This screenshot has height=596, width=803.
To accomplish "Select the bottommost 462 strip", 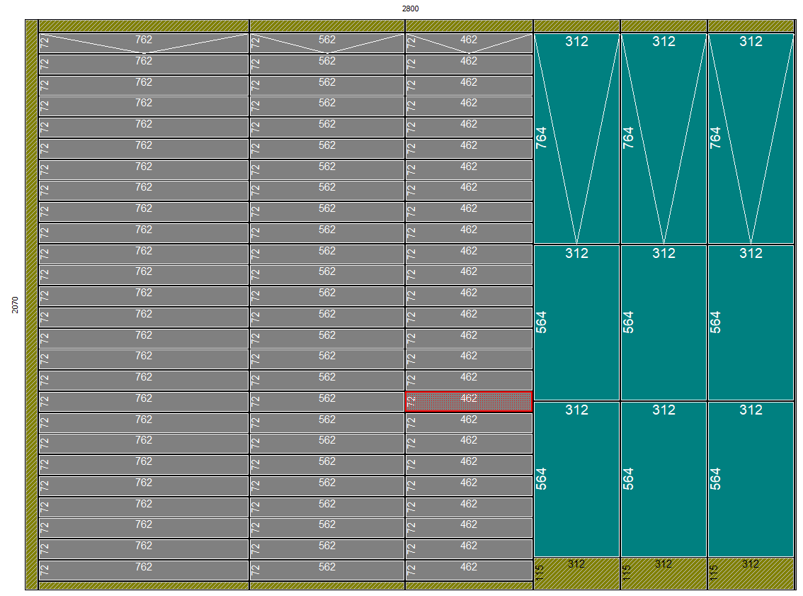I will [468, 570].
